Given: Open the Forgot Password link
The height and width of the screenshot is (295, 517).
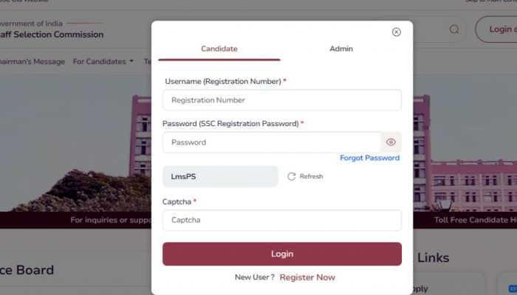Looking at the screenshot, I should [x=369, y=158].
